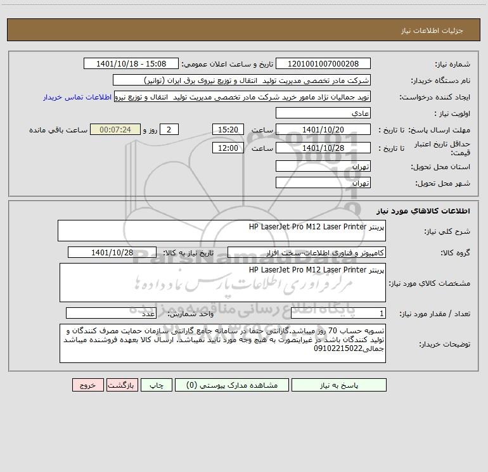Click buyer notes توضیحات خریدار text area

222,343
